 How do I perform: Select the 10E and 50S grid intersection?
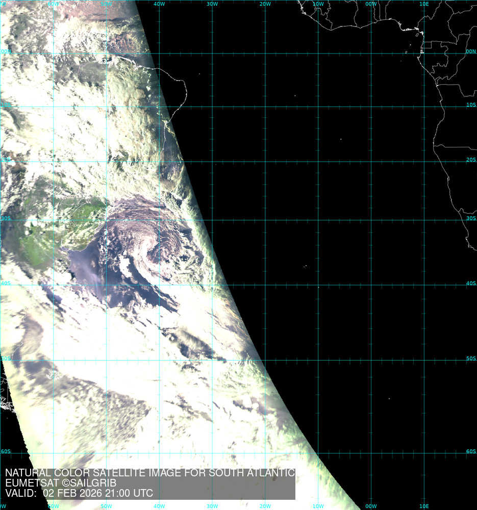(x=424, y=360)
